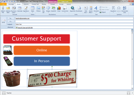Screen dimensions: 134x95
Task: Click the green rotation handle
Action: click(52, 67)
